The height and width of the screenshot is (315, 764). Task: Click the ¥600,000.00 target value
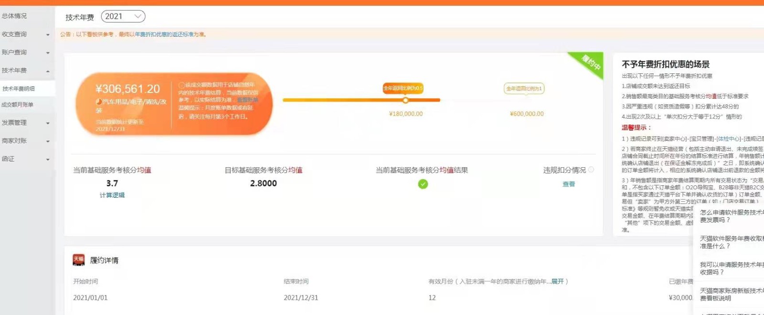(527, 114)
